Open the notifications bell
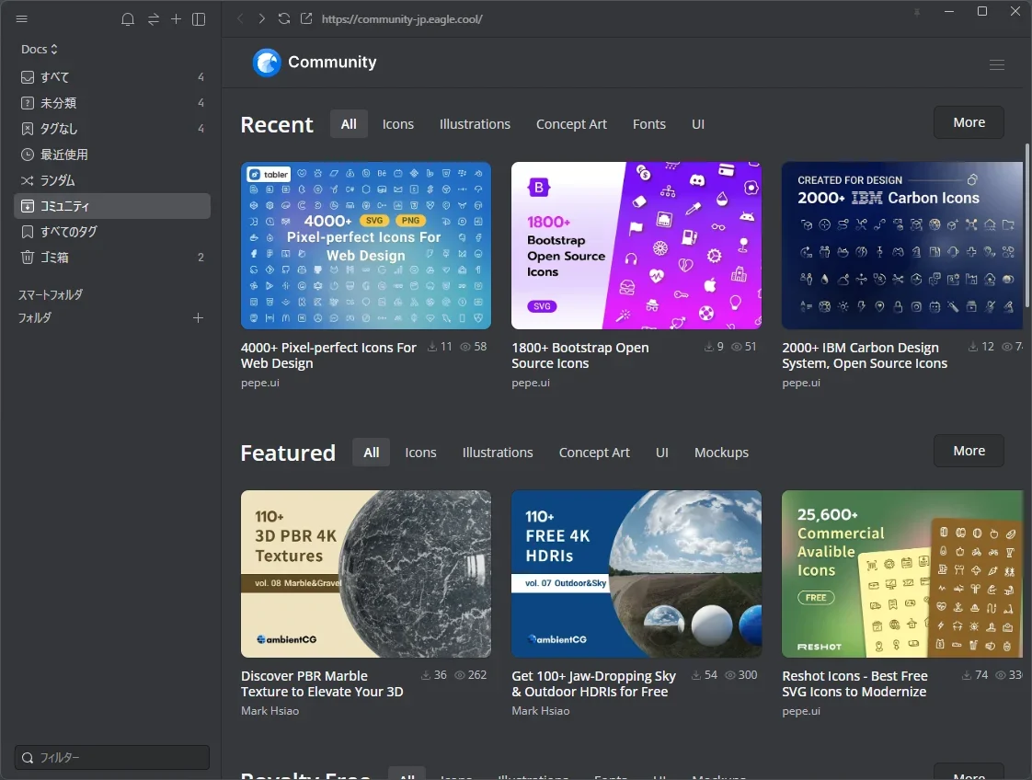Image resolution: width=1032 pixels, height=780 pixels. (128, 19)
